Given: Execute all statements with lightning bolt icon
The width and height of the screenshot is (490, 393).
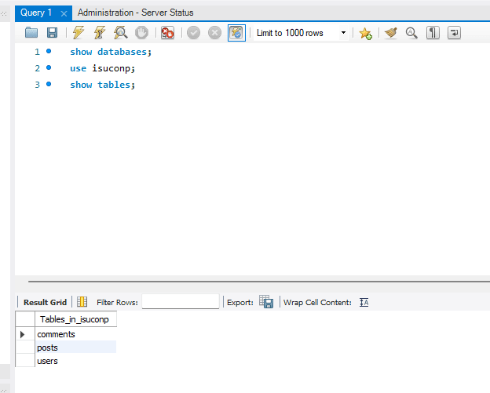Looking at the screenshot, I should click(x=78, y=33).
